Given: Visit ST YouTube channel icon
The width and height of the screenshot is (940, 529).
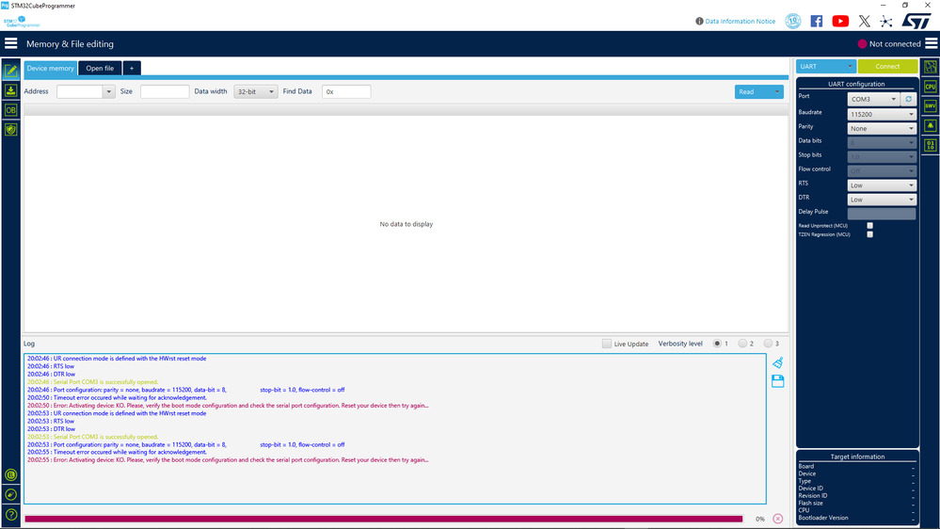Looking at the screenshot, I should coord(840,21).
